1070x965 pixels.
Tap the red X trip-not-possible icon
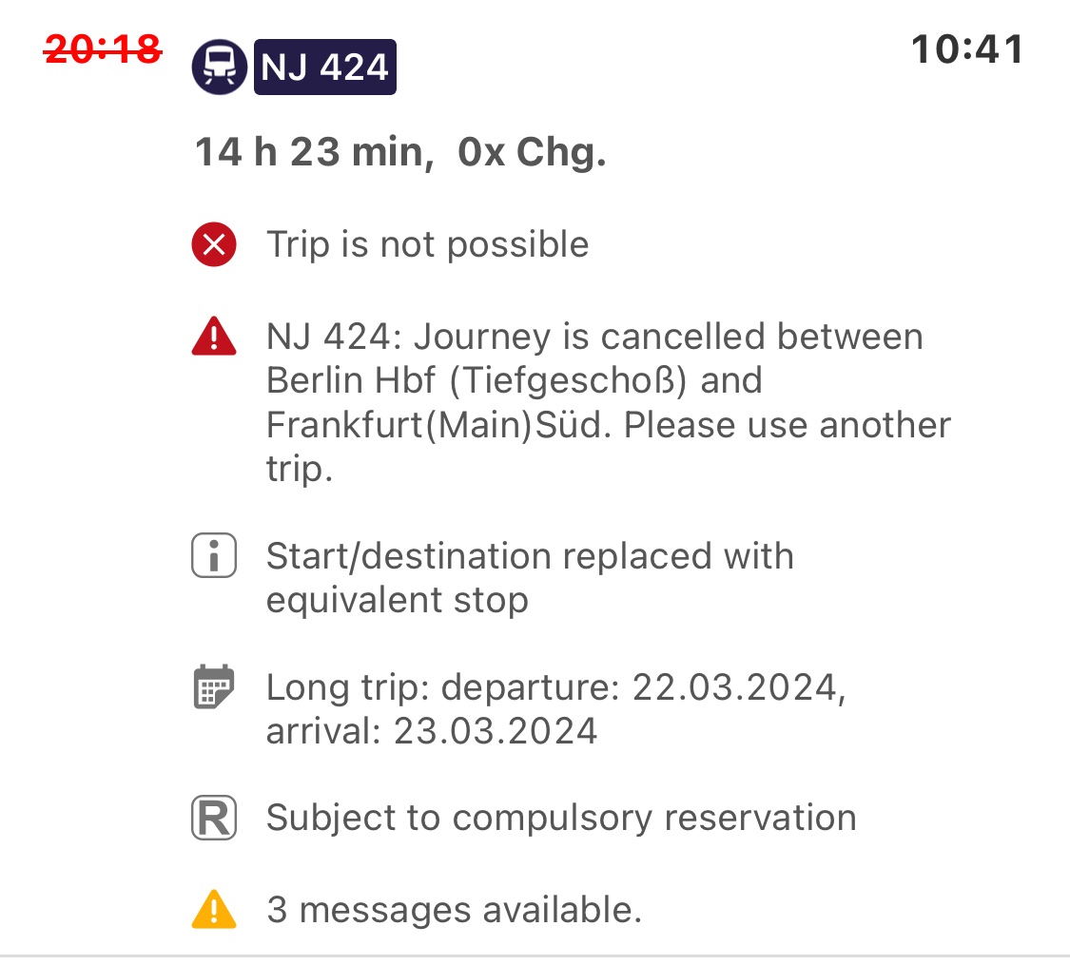[x=214, y=245]
